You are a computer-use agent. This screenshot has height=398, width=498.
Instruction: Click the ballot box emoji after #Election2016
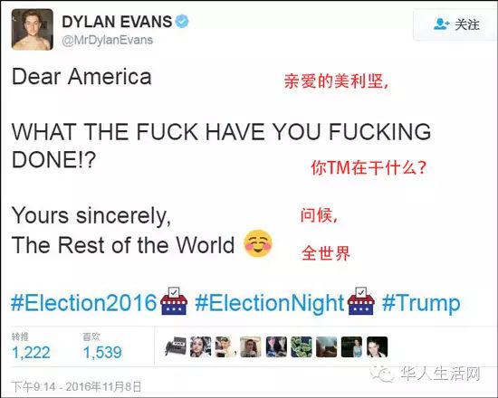174,301
